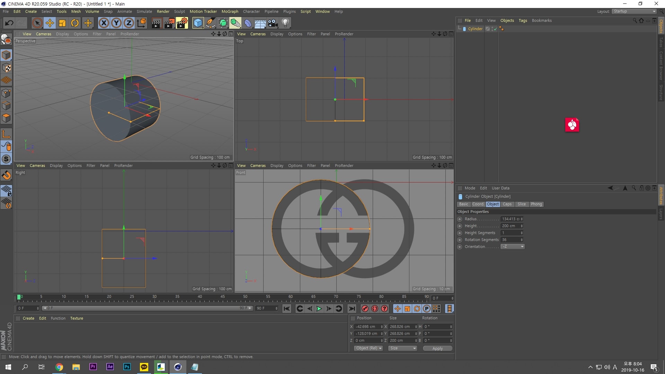
Task: Toggle Z axis lock
Action: point(129,23)
